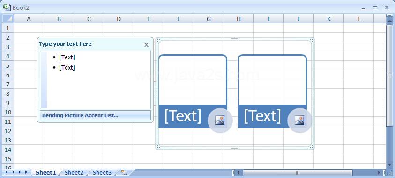Click the SmartArt bottom-middle sizing handle
The image size is (395, 178).
point(235,148)
